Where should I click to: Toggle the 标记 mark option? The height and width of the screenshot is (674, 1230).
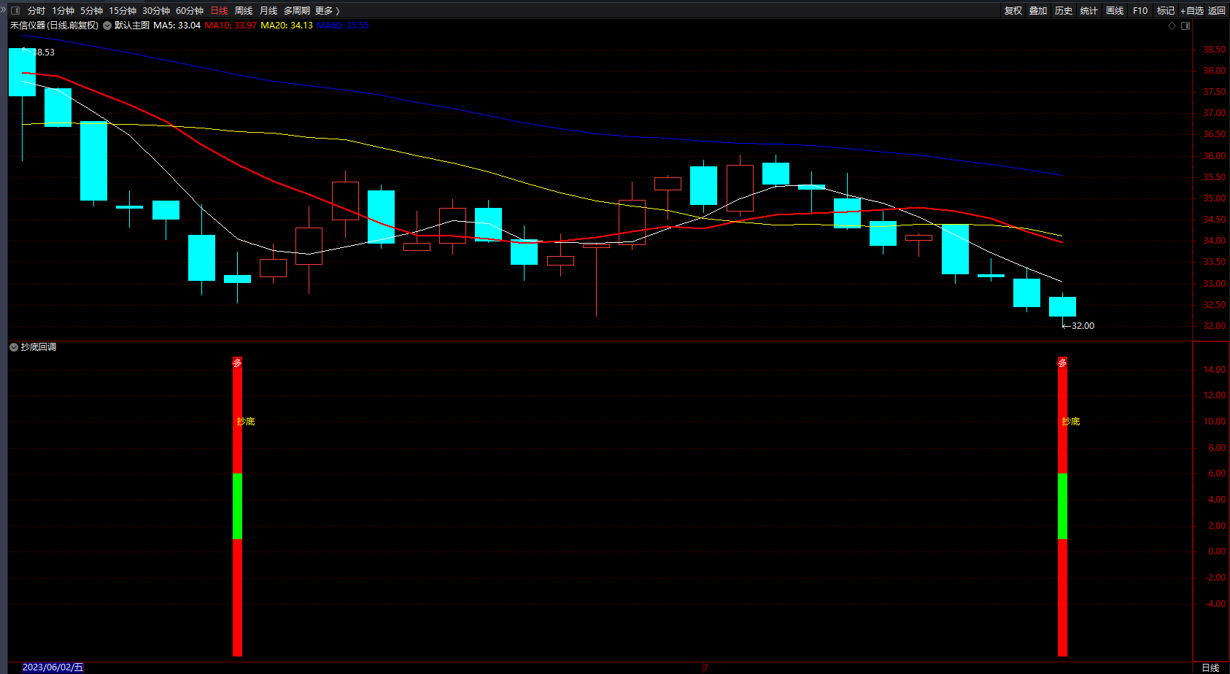click(x=1166, y=10)
